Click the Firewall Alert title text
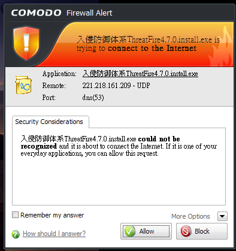Image resolution: width=236 pixels, height=251 pixels. (89, 13)
